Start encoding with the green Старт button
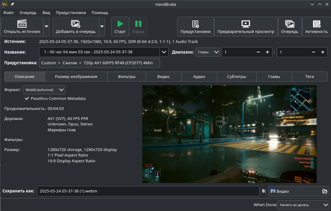 (x=120, y=27)
